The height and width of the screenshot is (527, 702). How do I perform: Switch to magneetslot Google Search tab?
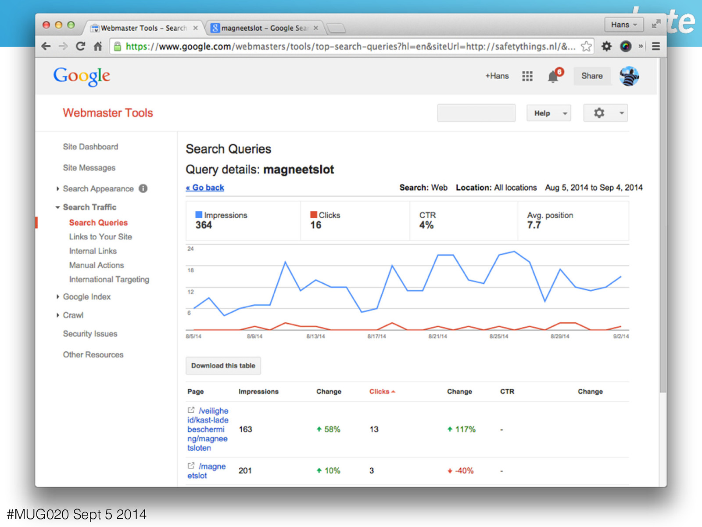coord(265,28)
